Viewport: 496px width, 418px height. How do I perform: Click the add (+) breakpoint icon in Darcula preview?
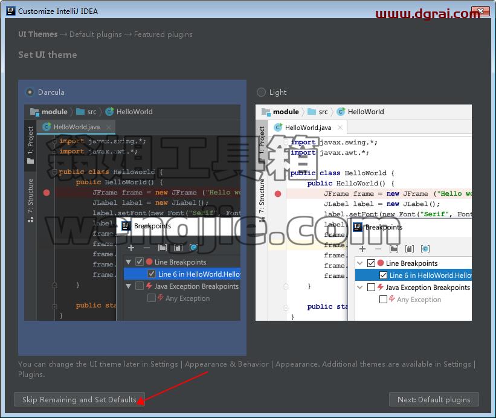[x=131, y=248]
